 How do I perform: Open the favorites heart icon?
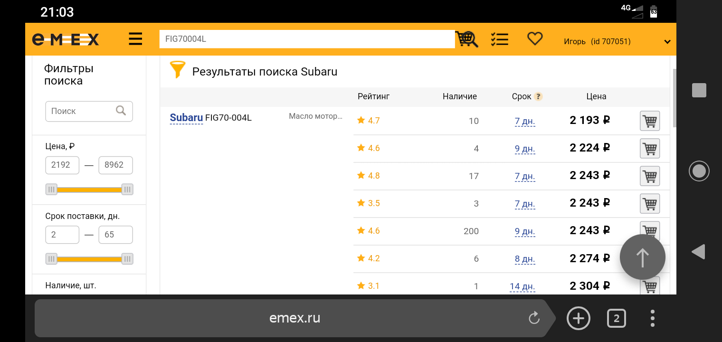pyautogui.click(x=535, y=38)
